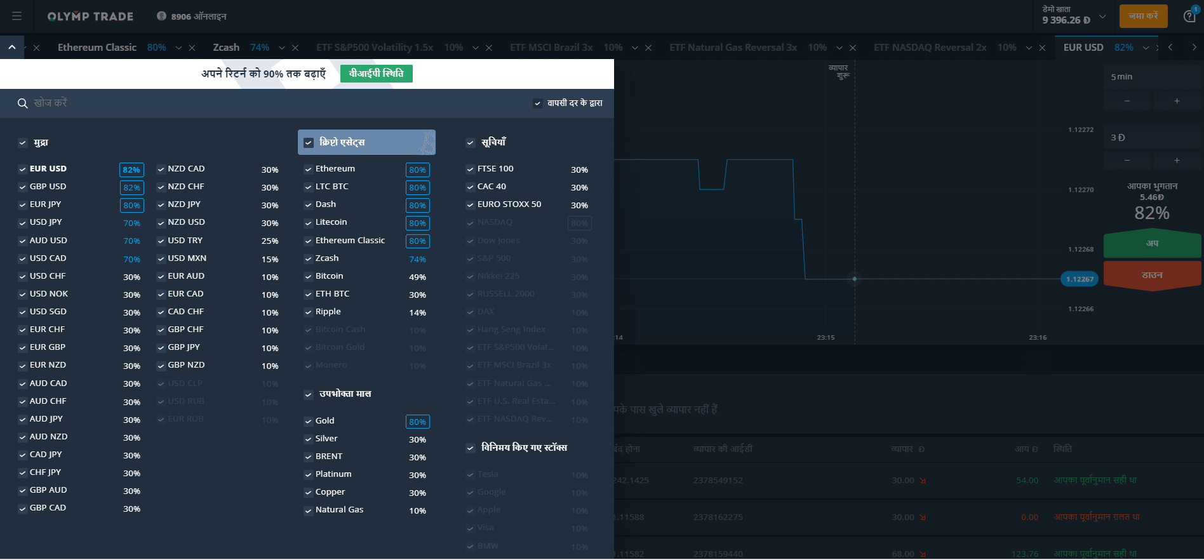Switch to ETF Natural Gas Reversal 3x tab
The height and width of the screenshot is (560, 1204).
(733, 48)
